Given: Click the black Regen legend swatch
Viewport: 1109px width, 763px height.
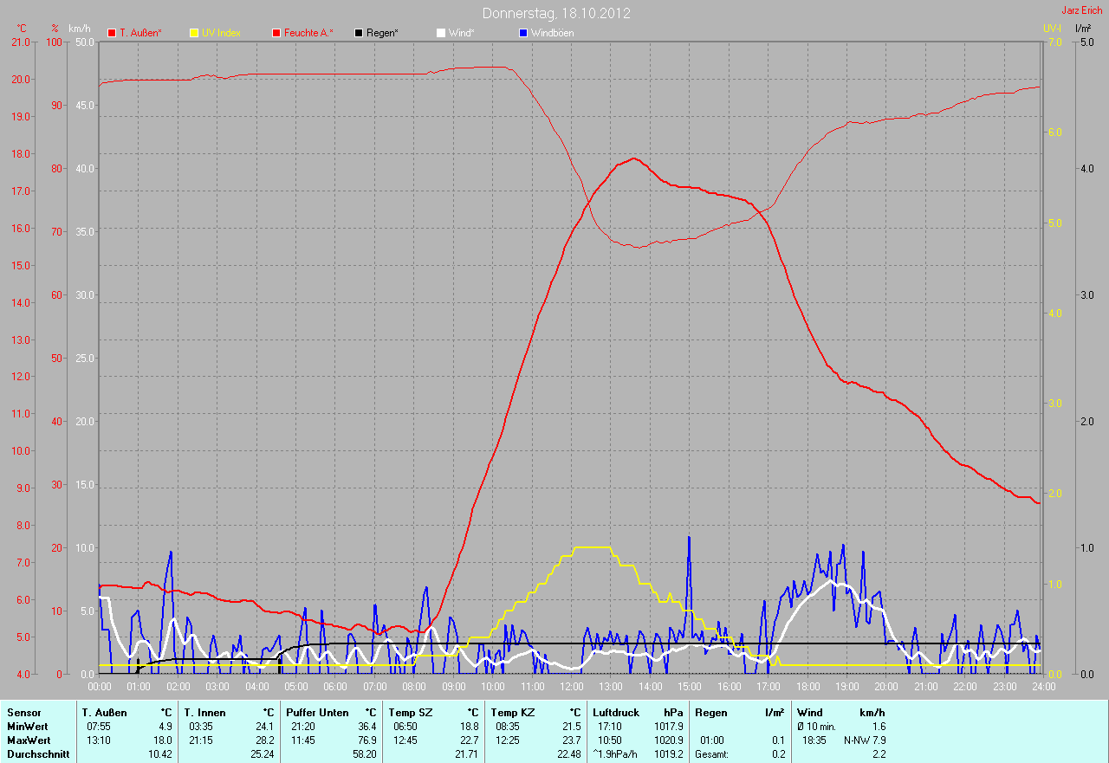Looking at the screenshot, I should (359, 33).
